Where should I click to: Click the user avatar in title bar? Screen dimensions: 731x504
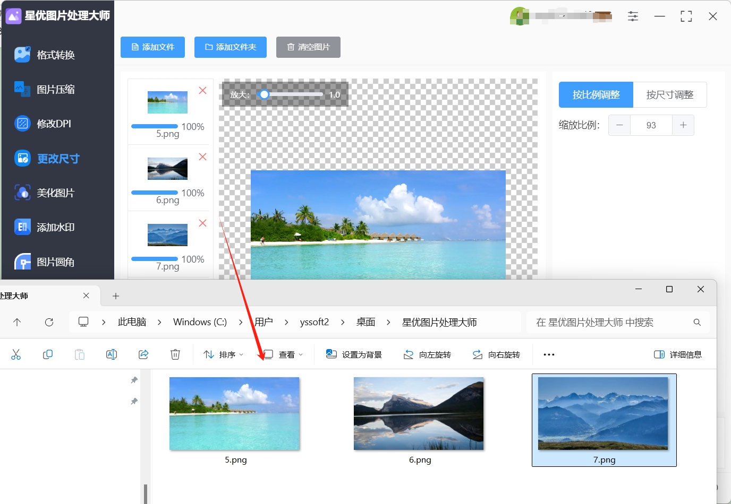[519, 16]
